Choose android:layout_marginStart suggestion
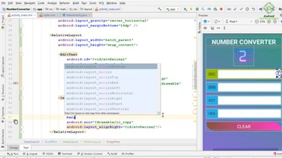The image size is (282, 158). [x=111, y=104]
